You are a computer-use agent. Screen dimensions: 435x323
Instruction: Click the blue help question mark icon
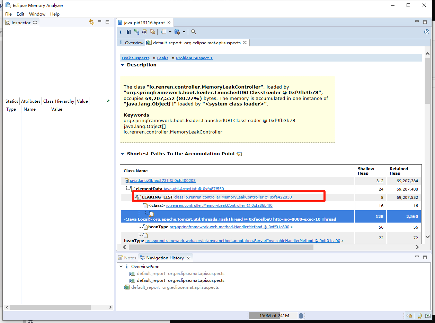(x=427, y=32)
